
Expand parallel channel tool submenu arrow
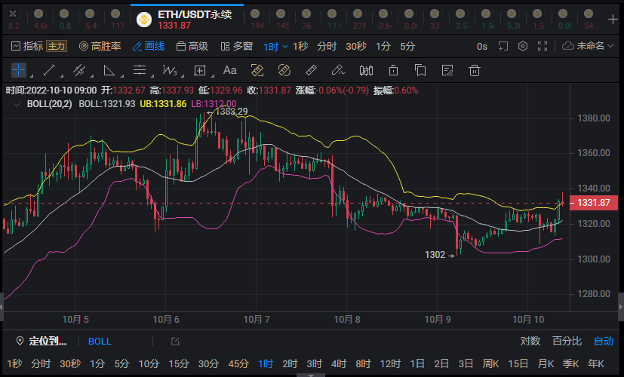tap(92, 75)
